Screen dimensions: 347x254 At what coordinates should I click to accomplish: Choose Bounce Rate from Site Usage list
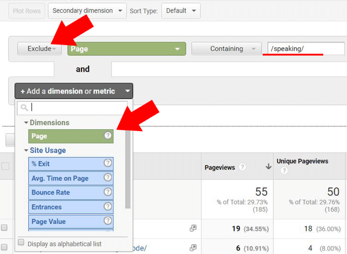click(65, 192)
